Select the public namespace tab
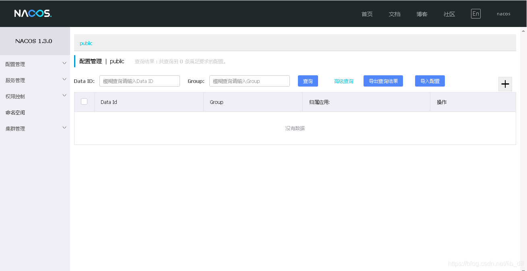Image resolution: width=527 pixels, height=271 pixels. pos(85,43)
